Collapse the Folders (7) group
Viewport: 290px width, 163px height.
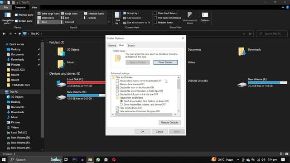tap(47, 42)
